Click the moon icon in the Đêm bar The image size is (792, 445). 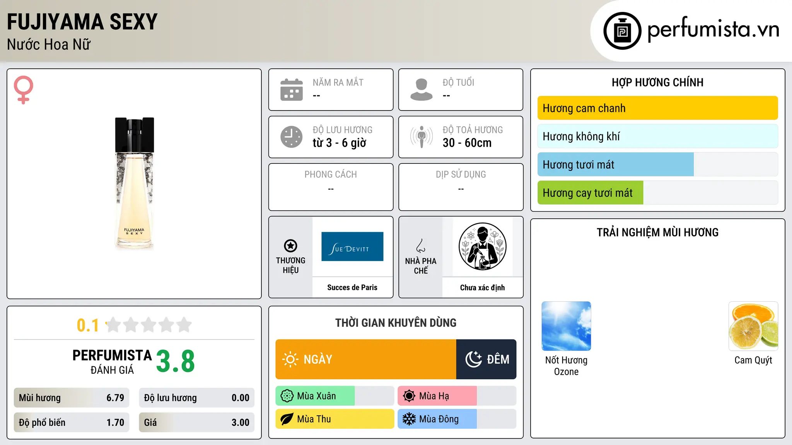(473, 359)
